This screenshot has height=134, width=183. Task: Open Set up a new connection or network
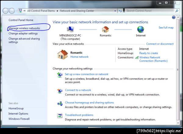tap(87, 74)
